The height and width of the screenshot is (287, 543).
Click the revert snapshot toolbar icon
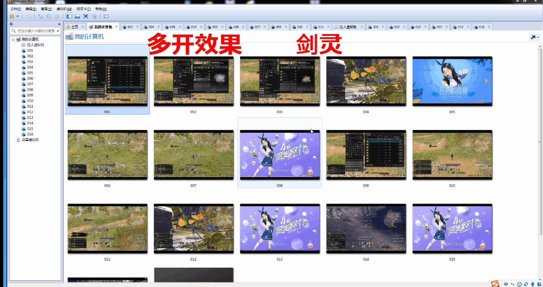tap(48, 16)
